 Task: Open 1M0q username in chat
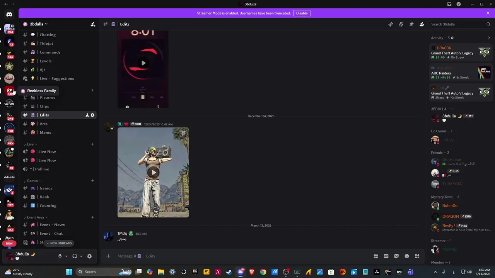[x=122, y=234]
